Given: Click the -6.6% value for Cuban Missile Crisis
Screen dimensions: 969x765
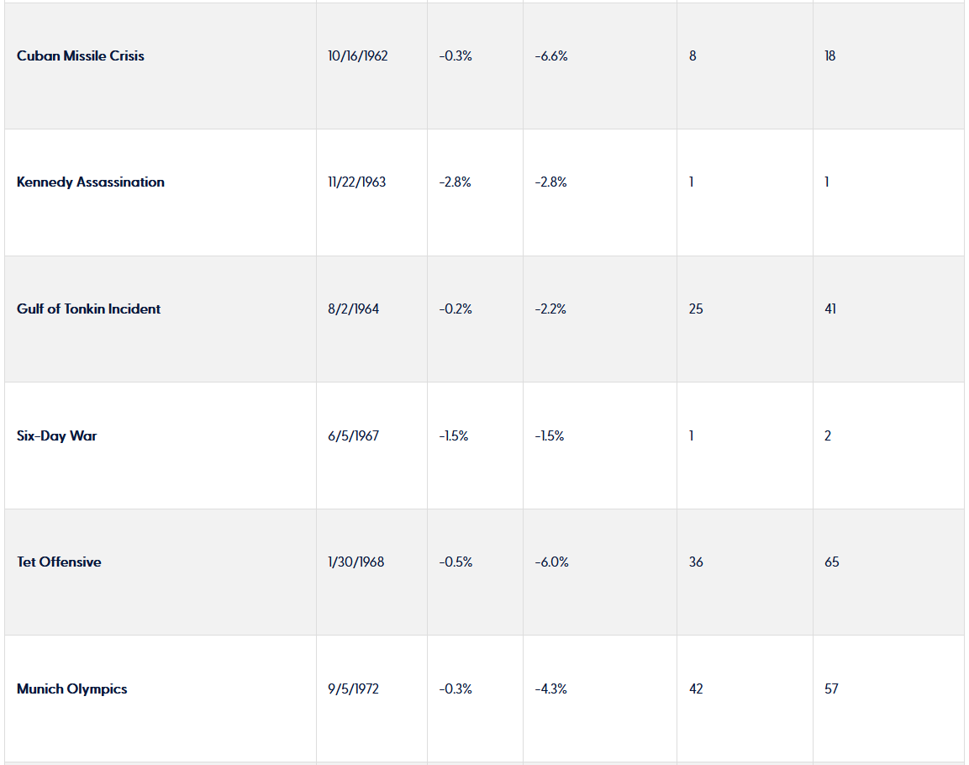Looking at the screenshot, I should point(551,56).
